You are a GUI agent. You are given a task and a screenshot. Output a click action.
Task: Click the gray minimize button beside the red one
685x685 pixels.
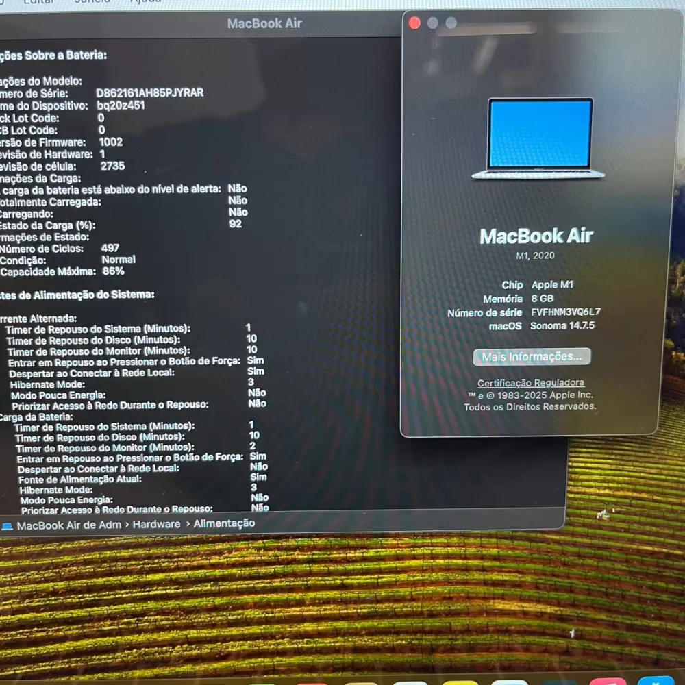[433, 23]
